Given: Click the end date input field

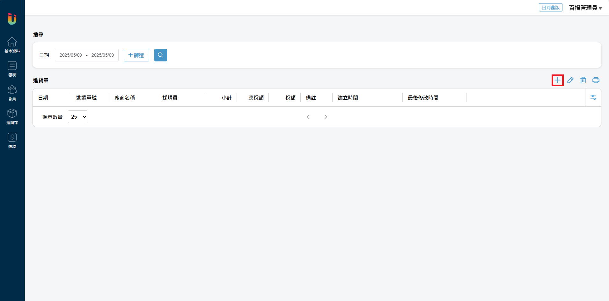Looking at the screenshot, I should point(102,55).
